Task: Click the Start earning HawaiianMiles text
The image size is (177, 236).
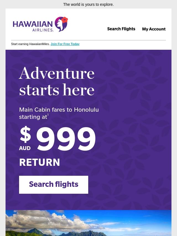Action: pos(30,44)
